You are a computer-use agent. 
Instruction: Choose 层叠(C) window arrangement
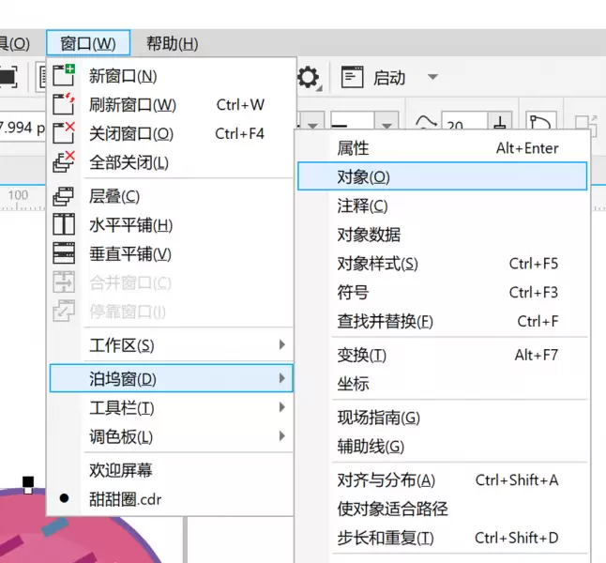pos(170,196)
